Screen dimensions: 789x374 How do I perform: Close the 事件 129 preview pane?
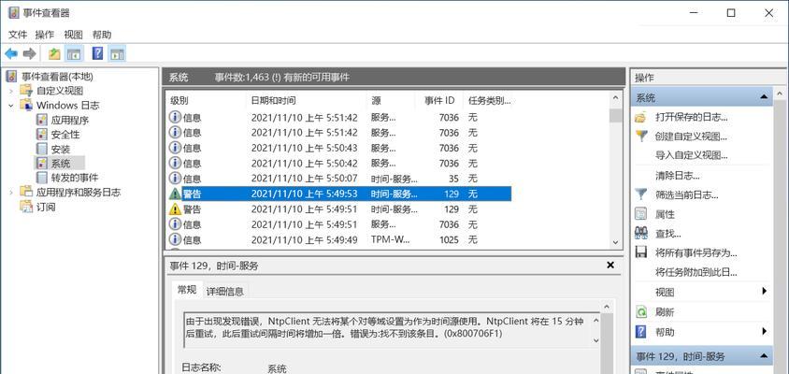[610, 265]
